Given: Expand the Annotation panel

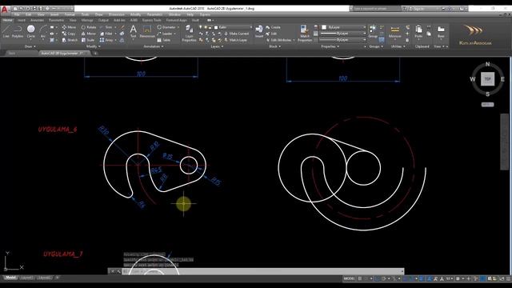Looking at the screenshot, I should 153,46.
